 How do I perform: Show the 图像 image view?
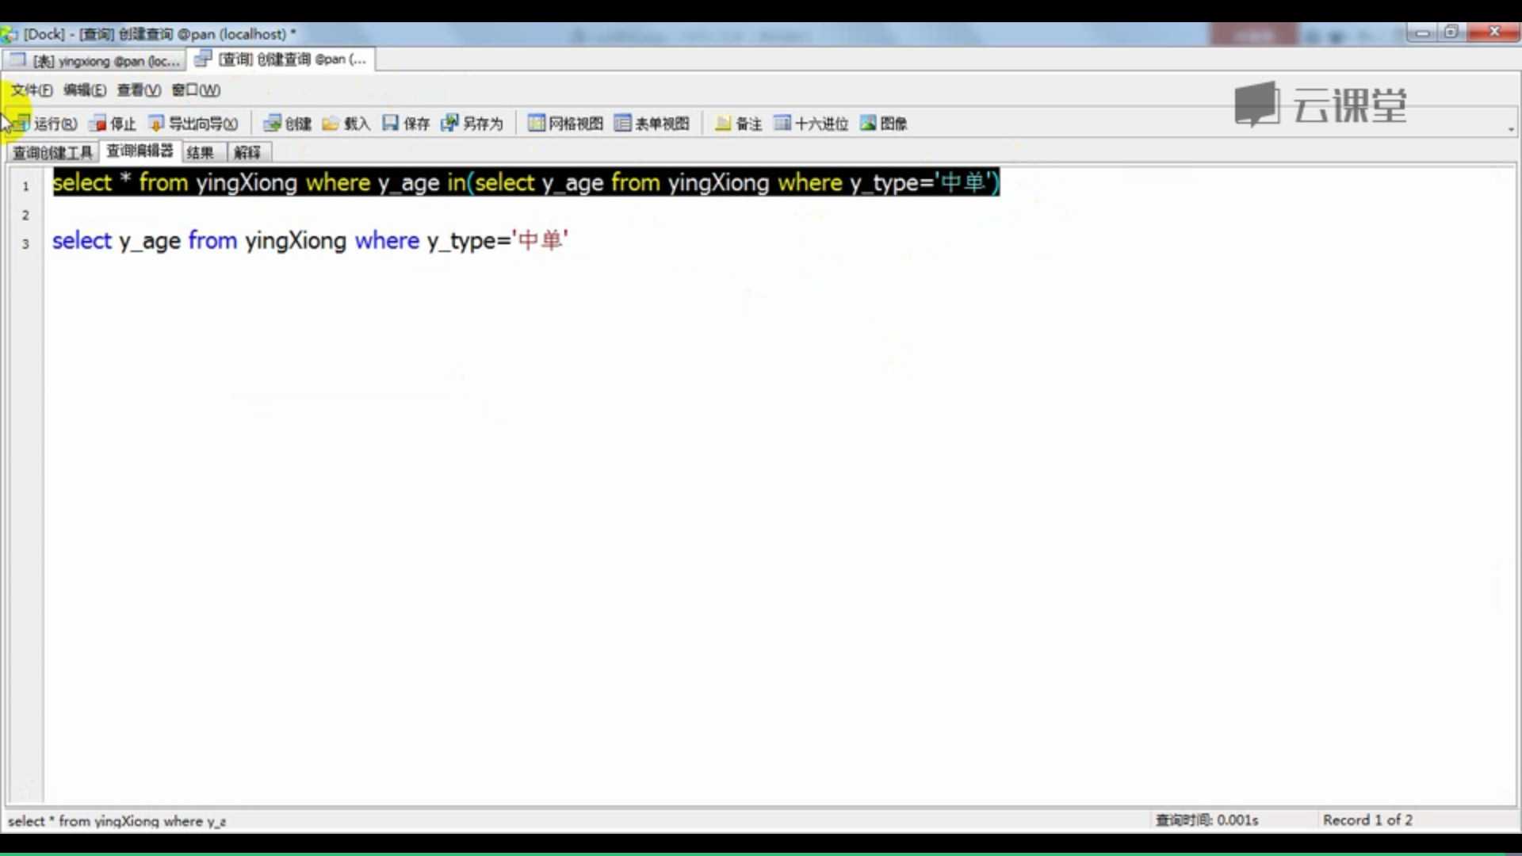pos(884,124)
